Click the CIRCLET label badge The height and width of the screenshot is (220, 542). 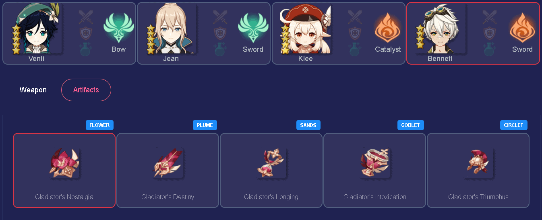click(x=514, y=125)
